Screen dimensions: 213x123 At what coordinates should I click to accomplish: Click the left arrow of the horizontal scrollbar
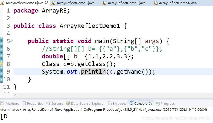click(x=15, y=95)
